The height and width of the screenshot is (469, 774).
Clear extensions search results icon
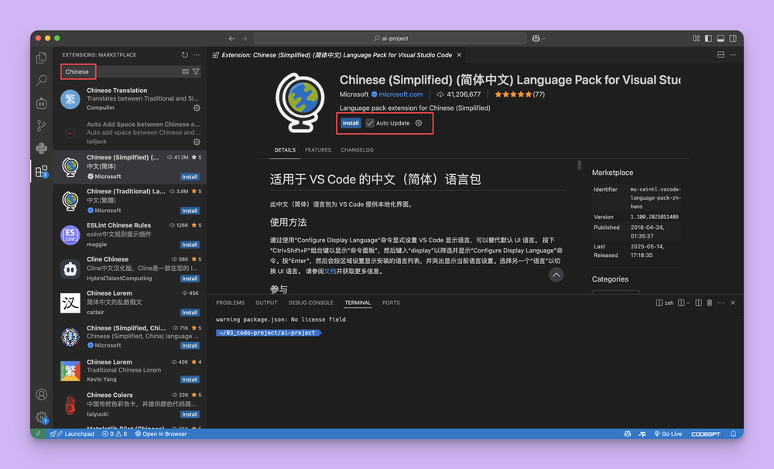point(185,72)
